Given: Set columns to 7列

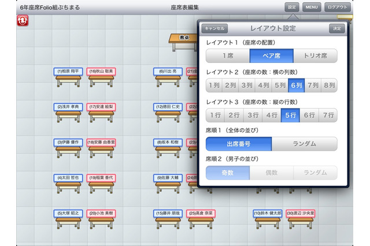Looking at the screenshot, I should click(313, 85).
